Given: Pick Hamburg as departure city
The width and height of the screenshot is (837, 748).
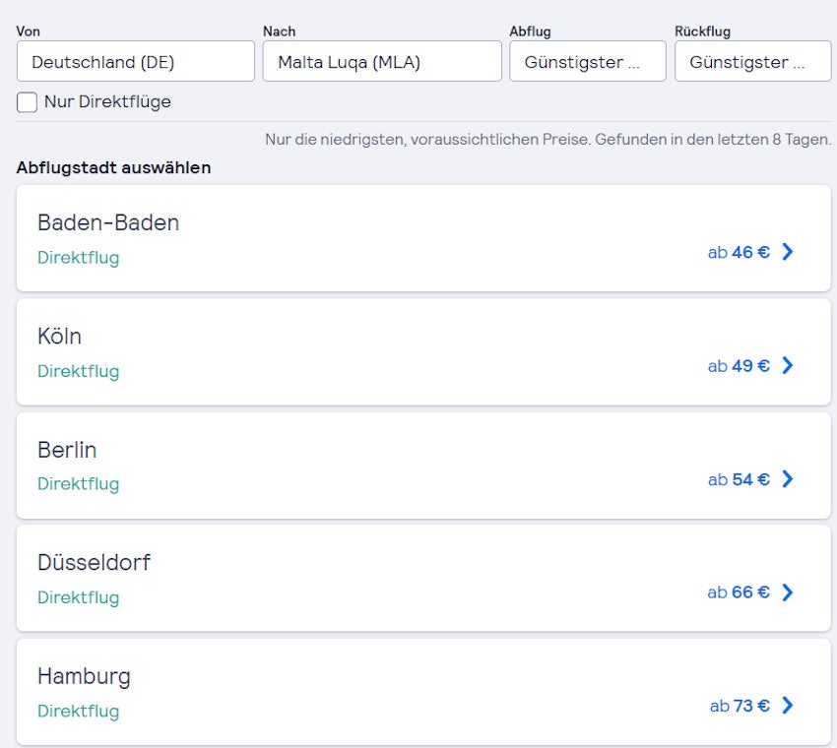Looking at the screenshot, I should click(84, 676).
